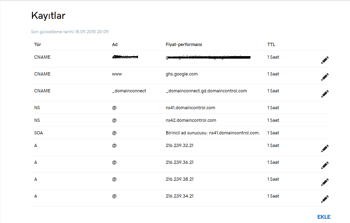Click the SOA record row type
This screenshot has width=350, height=223.
[38, 133]
